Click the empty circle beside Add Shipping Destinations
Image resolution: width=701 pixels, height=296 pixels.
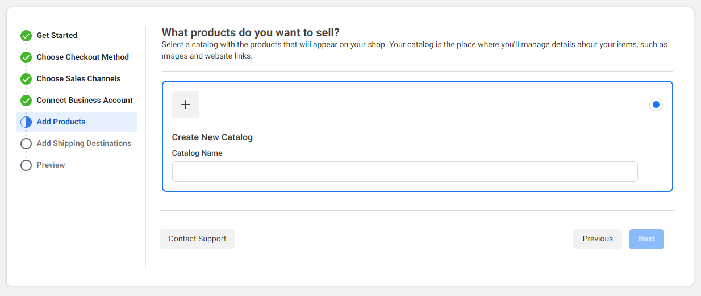click(26, 144)
